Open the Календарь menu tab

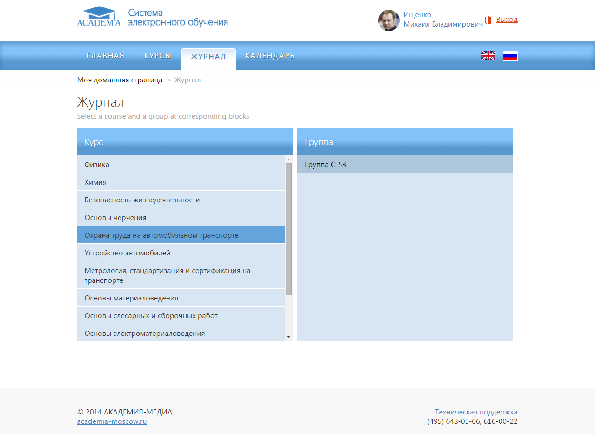270,56
